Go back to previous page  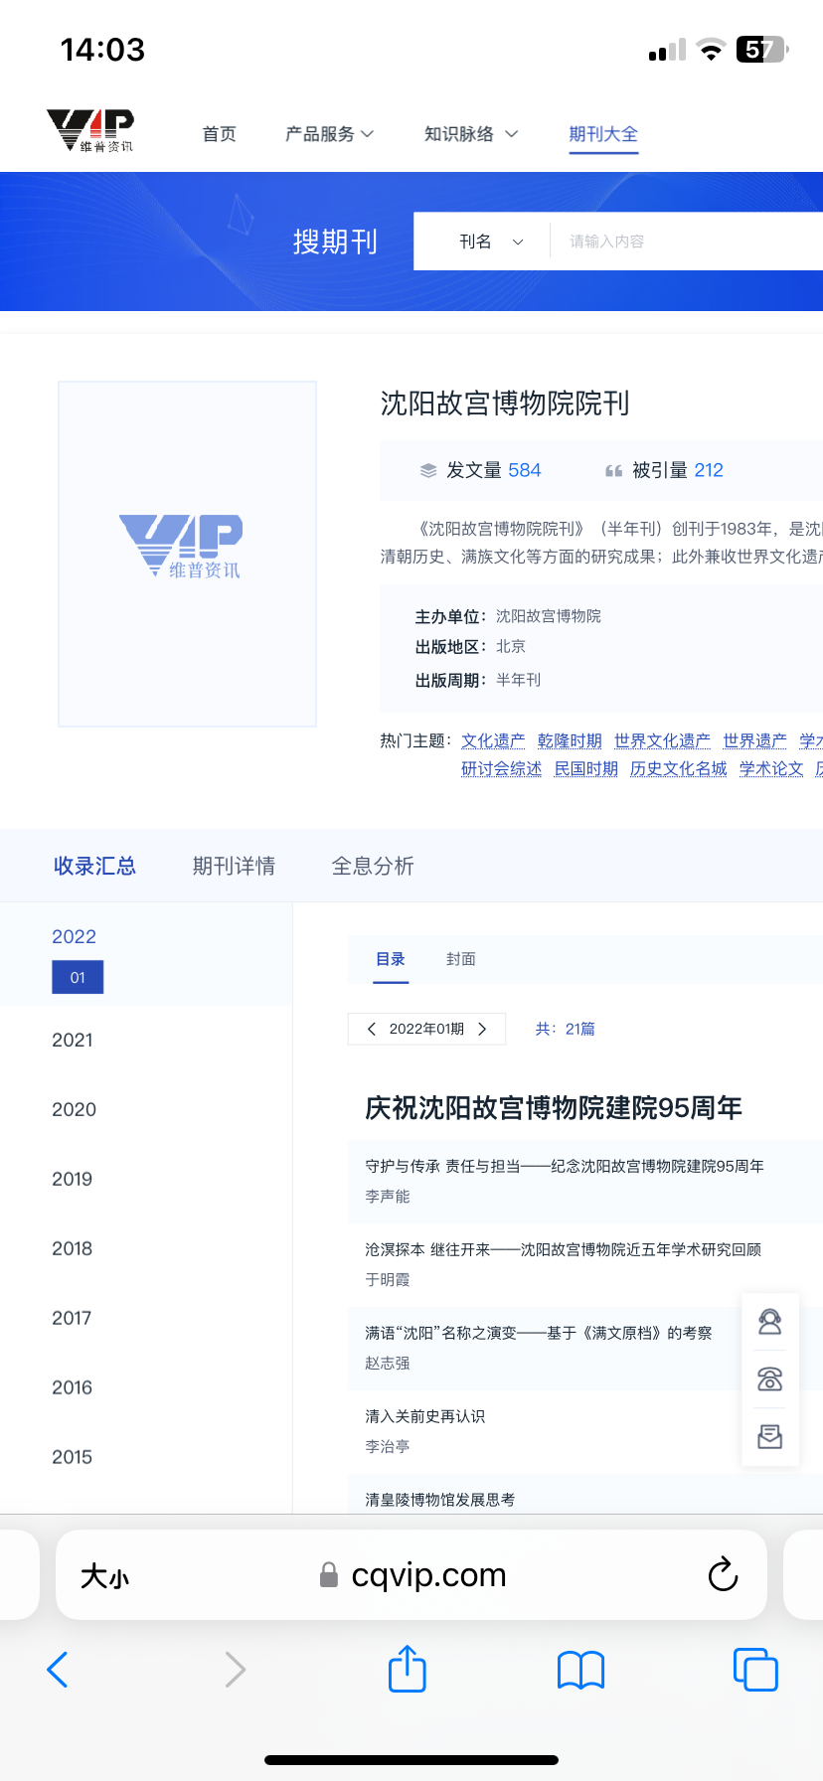(58, 1670)
